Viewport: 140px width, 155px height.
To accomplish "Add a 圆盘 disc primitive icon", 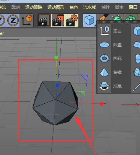I will point(104,45).
